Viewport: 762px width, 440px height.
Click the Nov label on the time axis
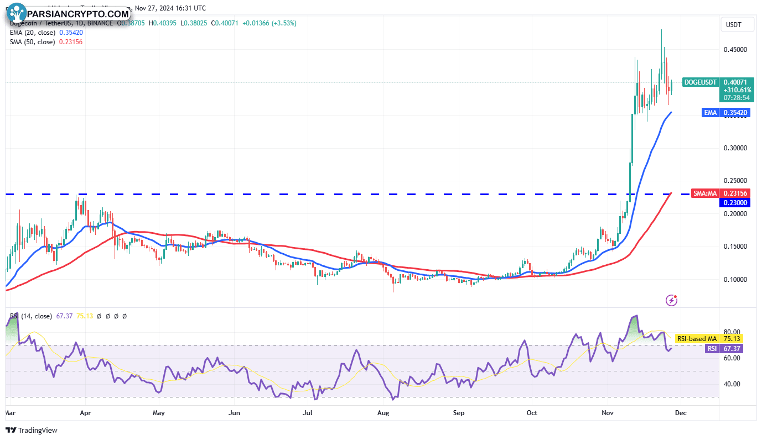pos(608,413)
